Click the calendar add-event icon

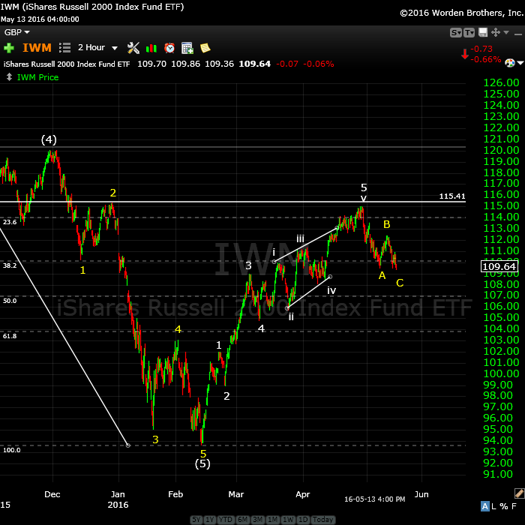pyautogui.click(x=187, y=48)
